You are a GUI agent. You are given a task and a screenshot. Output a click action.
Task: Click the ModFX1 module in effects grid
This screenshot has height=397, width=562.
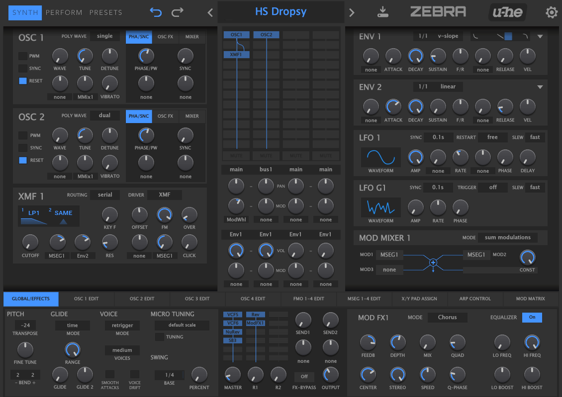pos(256,323)
